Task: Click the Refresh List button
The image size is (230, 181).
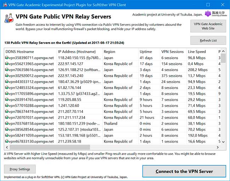Action: (x=208, y=40)
